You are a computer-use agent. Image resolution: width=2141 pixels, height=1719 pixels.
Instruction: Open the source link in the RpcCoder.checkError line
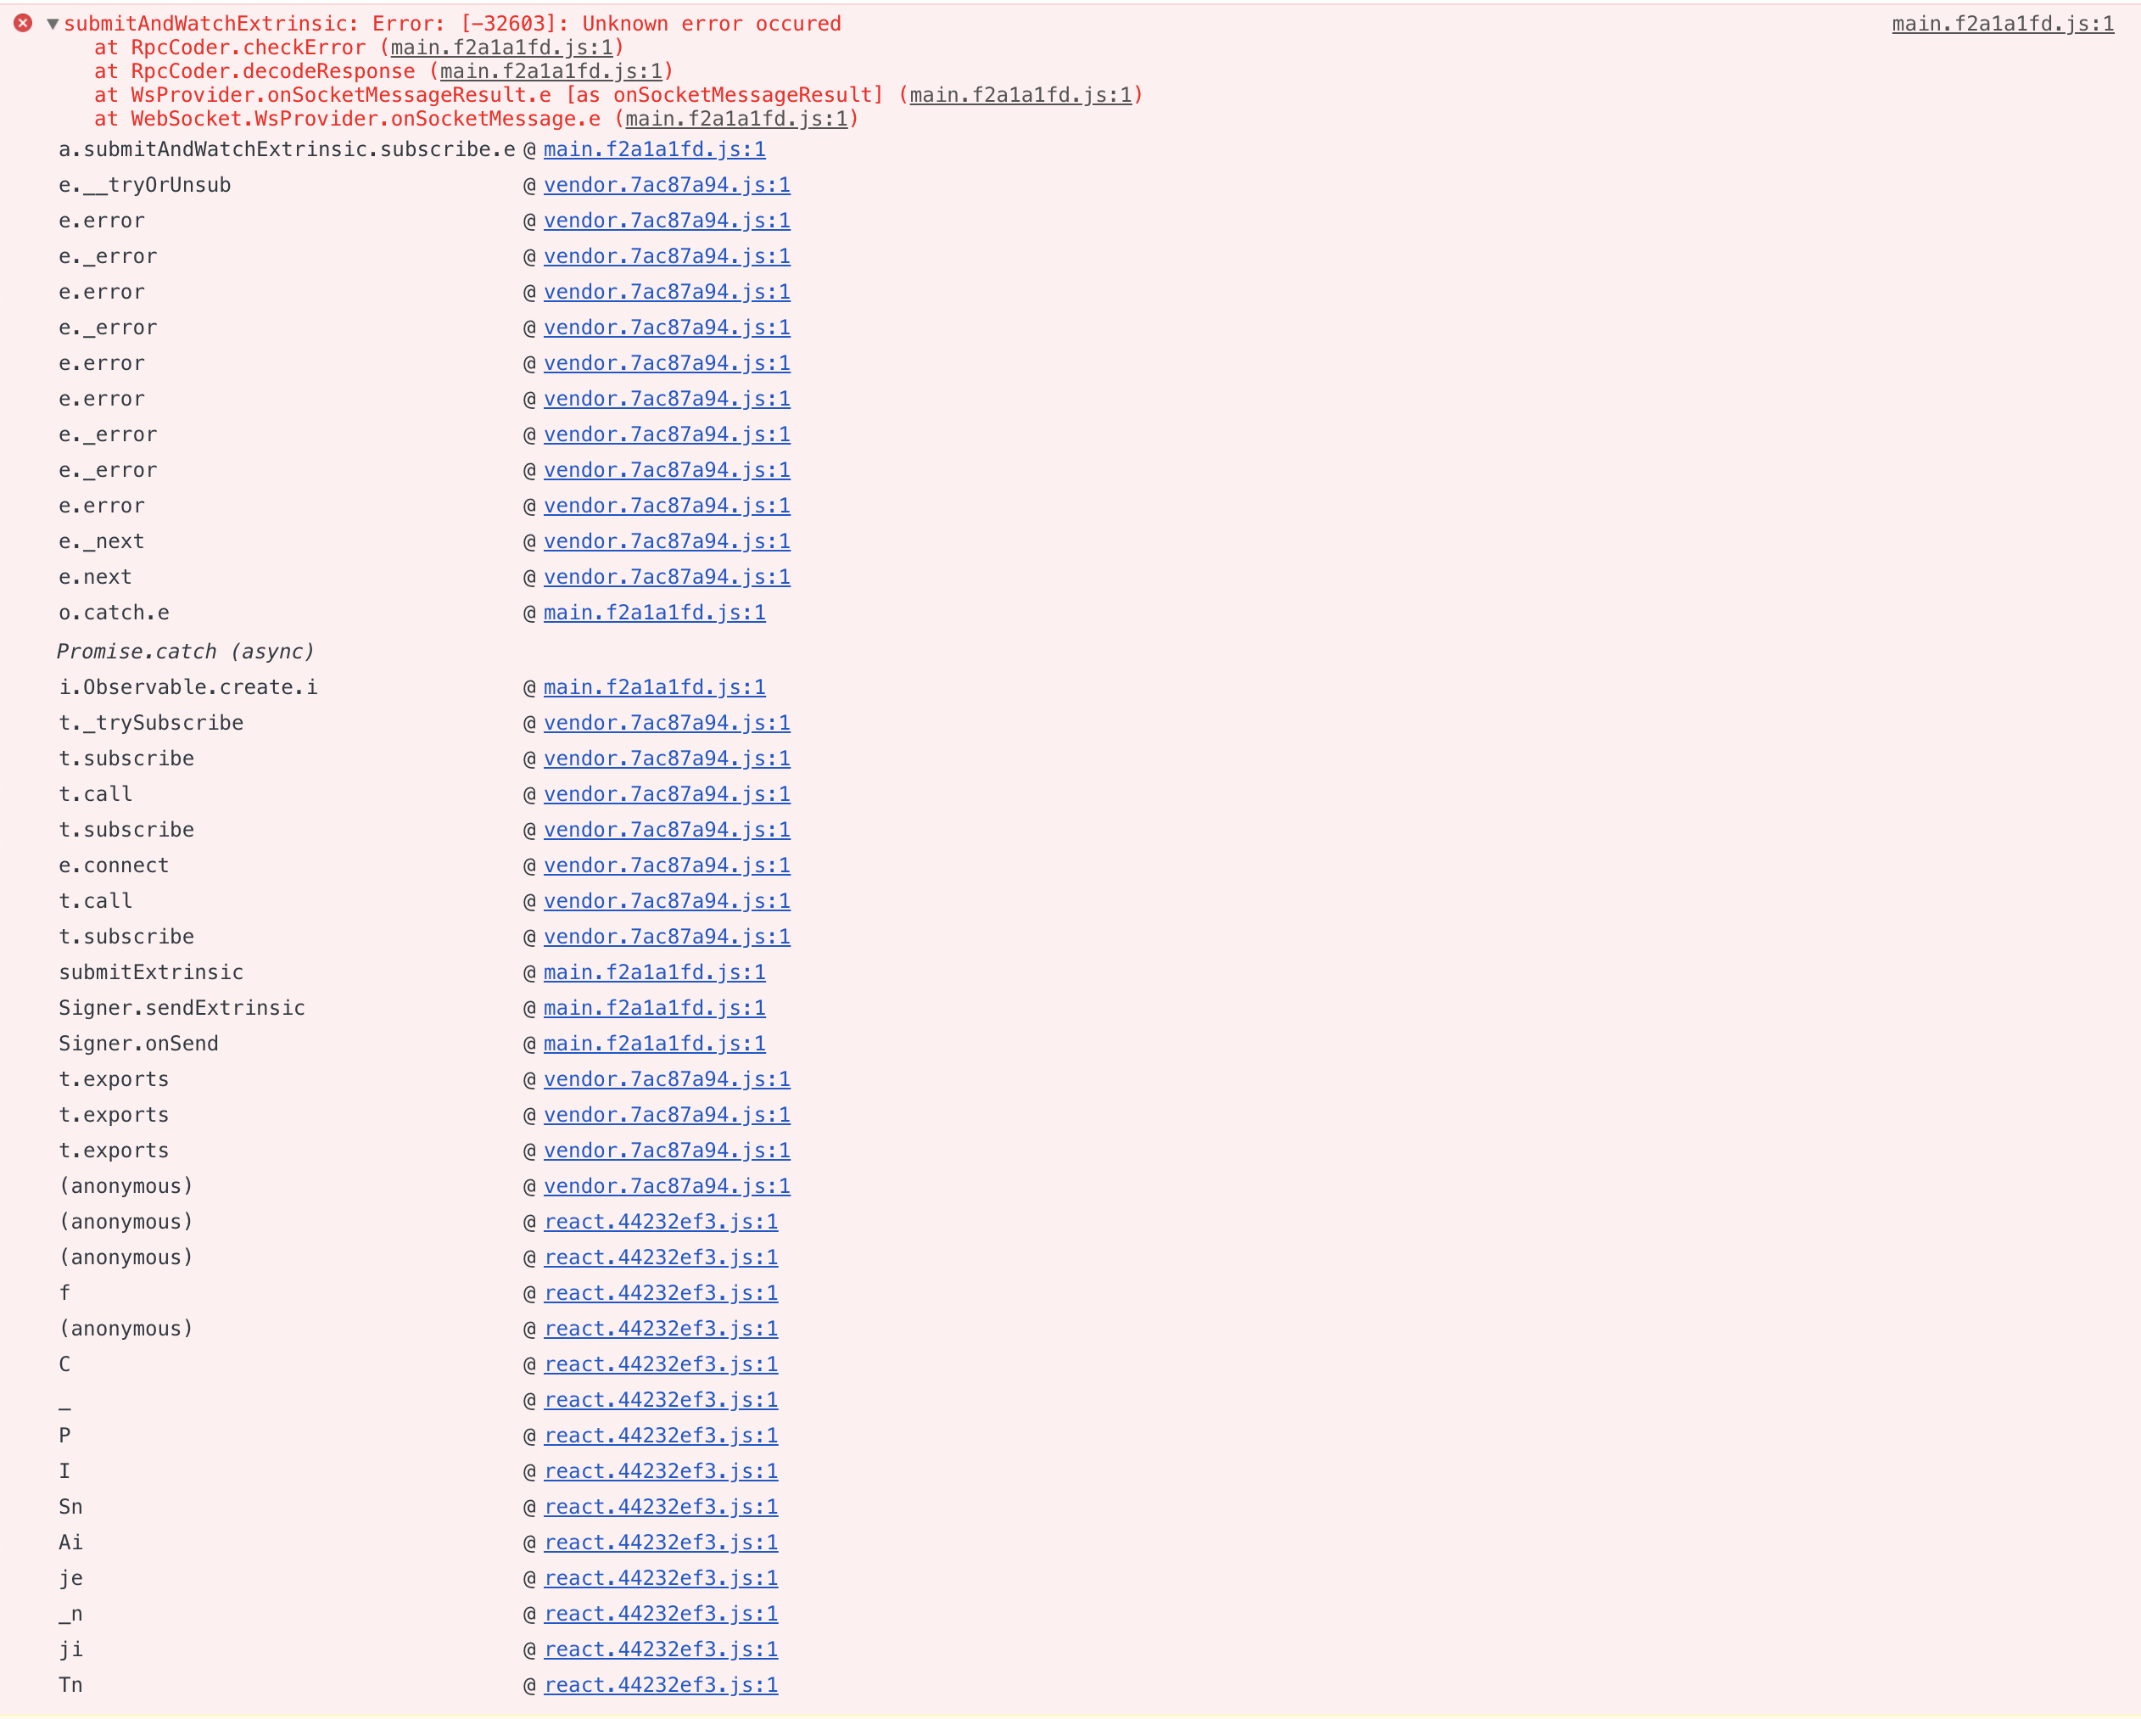(x=501, y=48)
